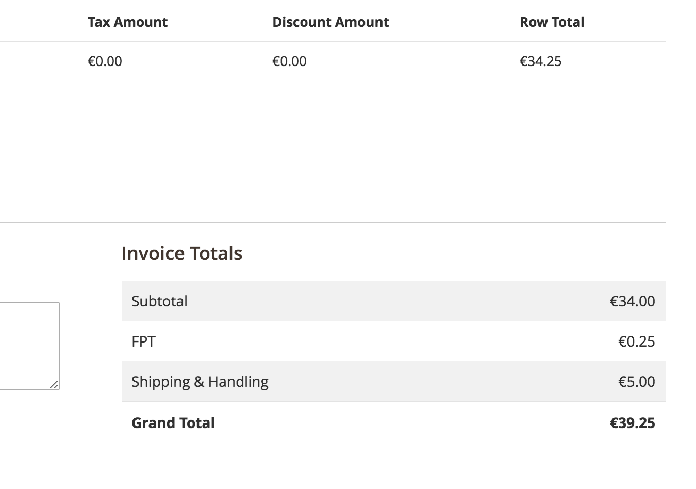
Task: Select the €0.25 FPT amount
Action: [636, 341]
